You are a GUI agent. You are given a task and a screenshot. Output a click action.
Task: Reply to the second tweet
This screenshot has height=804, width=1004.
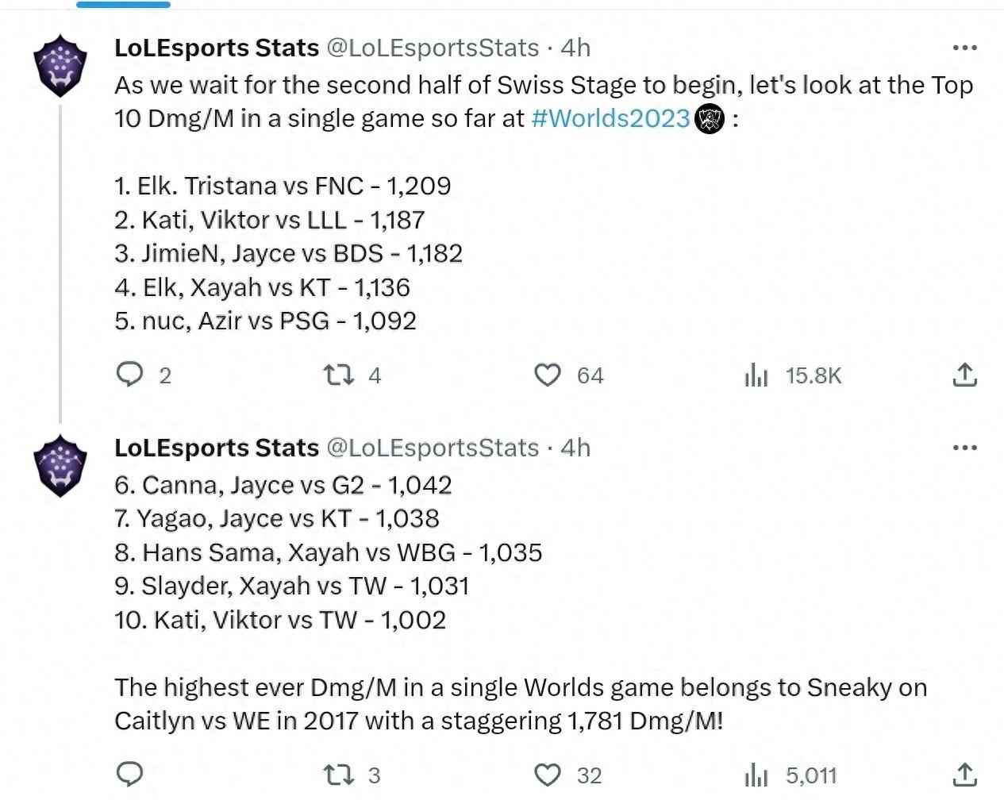[130, 774]
